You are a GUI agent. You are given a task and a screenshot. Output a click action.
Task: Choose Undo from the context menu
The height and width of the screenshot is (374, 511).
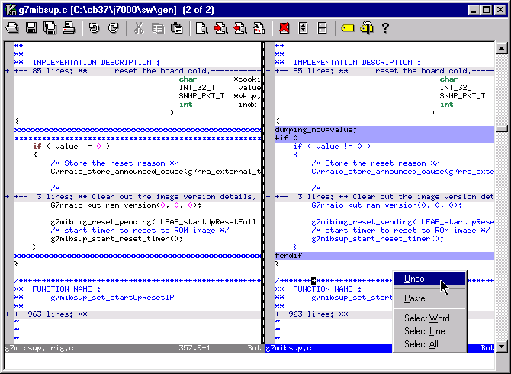(x=415, y=279)
